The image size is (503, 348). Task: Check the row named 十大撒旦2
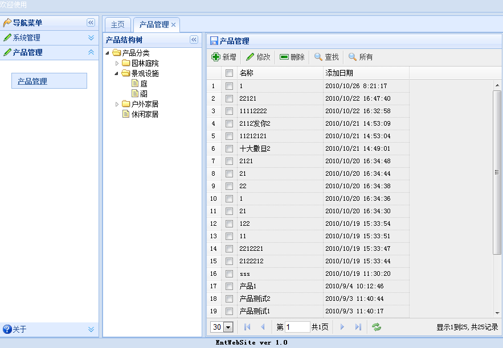(x=229, y=148)
